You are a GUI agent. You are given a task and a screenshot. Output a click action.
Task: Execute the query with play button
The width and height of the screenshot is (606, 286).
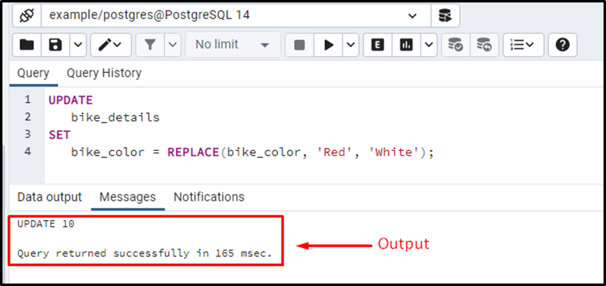[329, 45]
